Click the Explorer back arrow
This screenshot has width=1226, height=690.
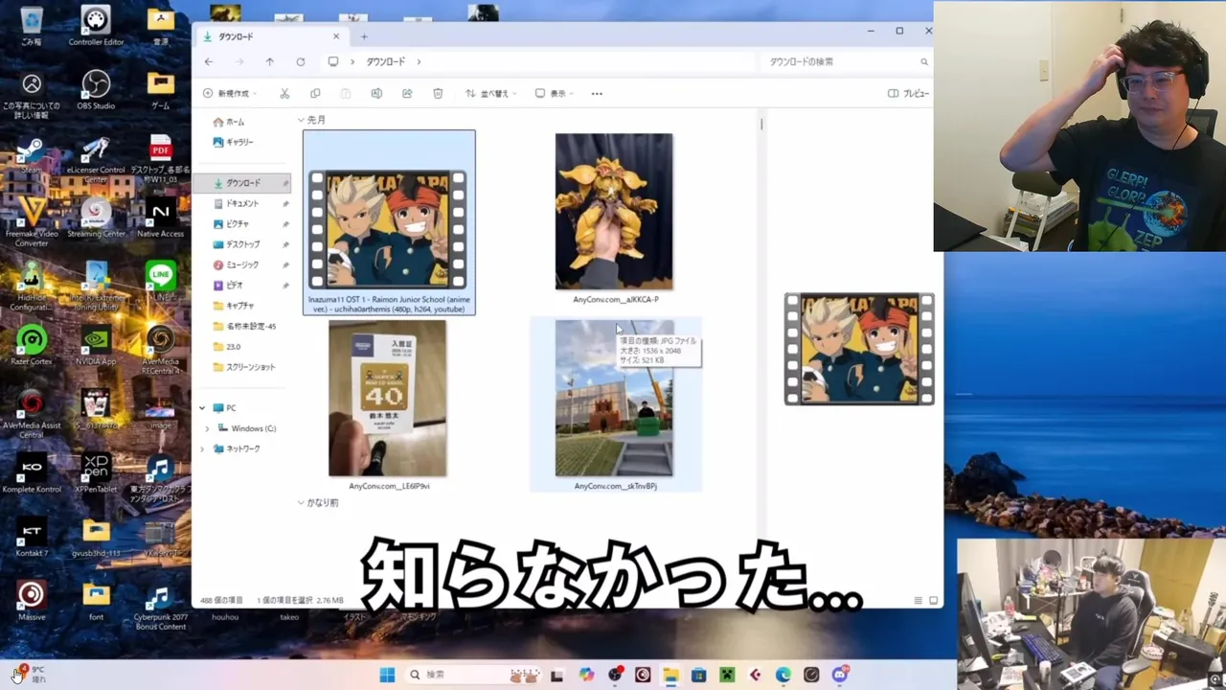pyautogui.click(x=209, y=61)
